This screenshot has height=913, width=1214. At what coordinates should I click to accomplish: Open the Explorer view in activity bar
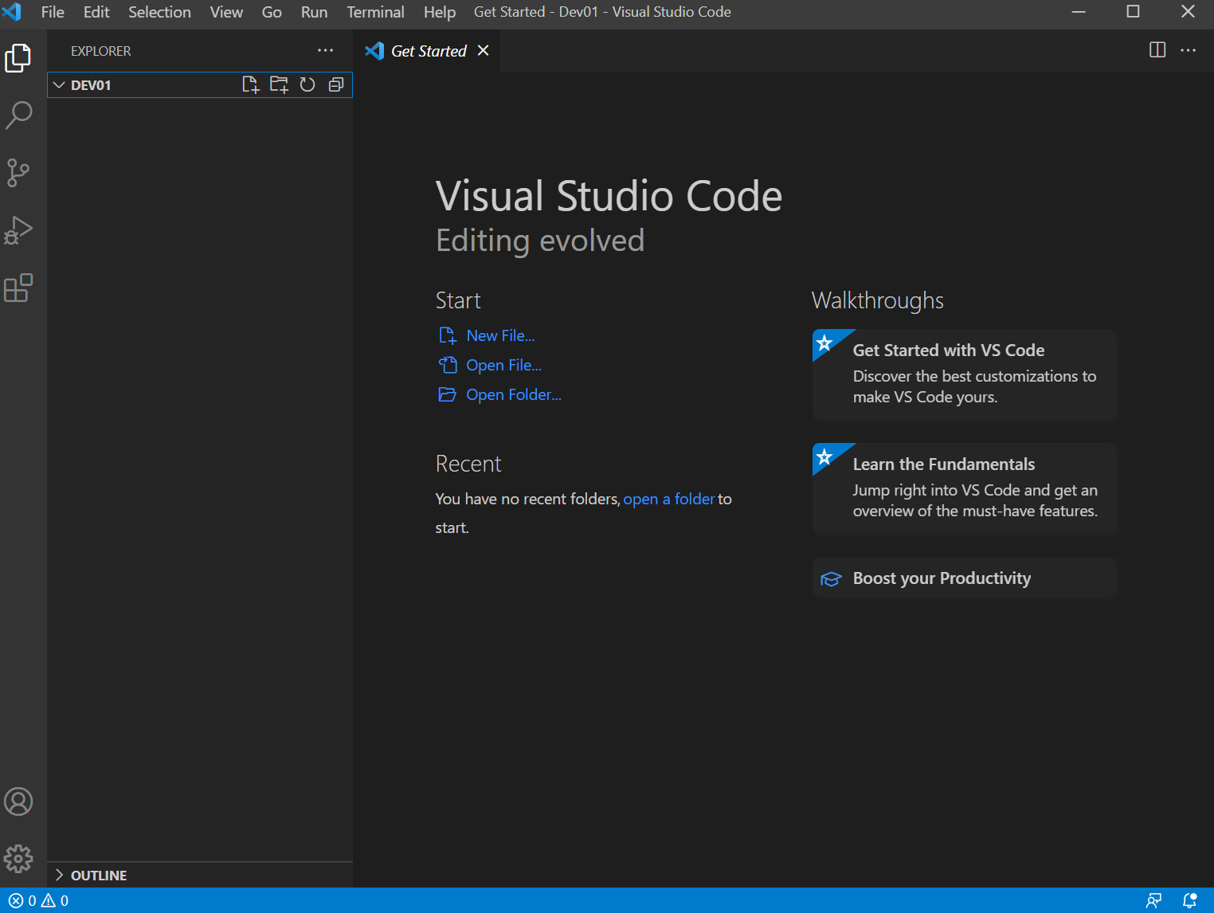[18, 58]
